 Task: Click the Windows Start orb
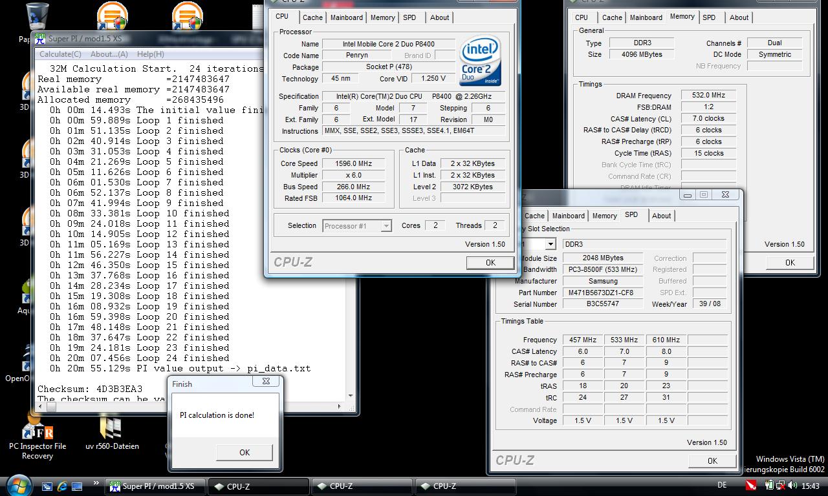point(18,486)
